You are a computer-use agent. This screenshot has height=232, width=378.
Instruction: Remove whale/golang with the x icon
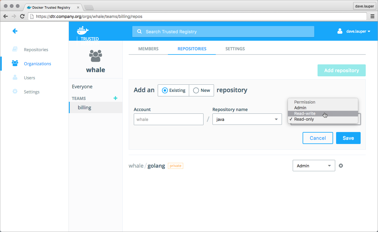[341, 166]
